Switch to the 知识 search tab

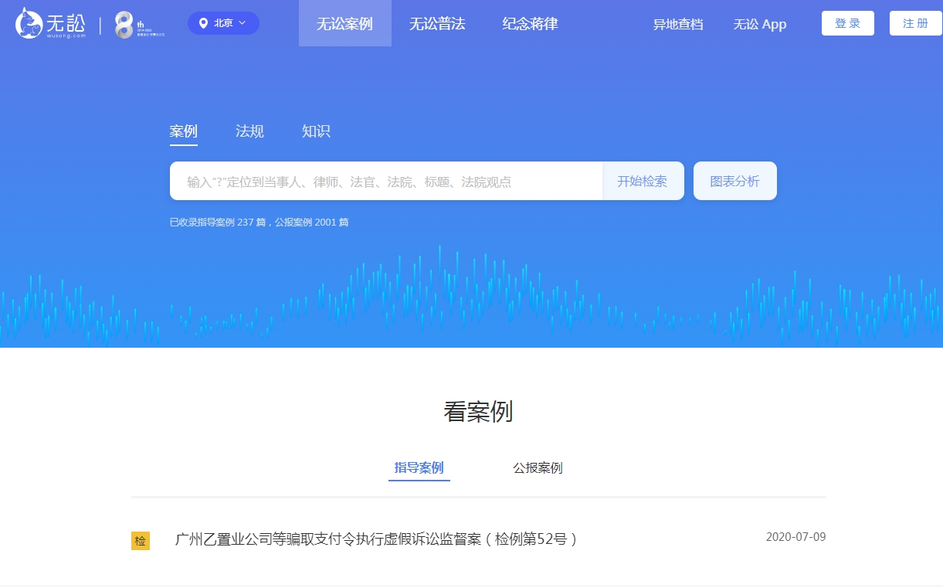[x=317, y=131]
